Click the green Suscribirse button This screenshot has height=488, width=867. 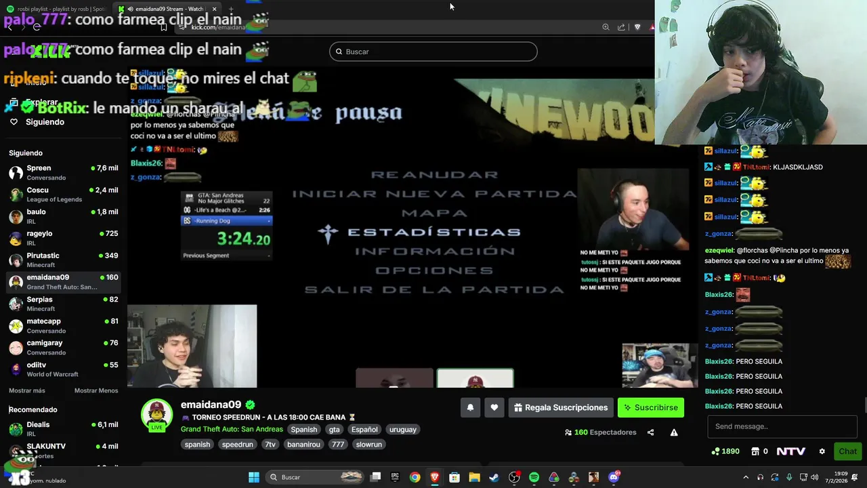pyautogui.click(x=651, y=407)
